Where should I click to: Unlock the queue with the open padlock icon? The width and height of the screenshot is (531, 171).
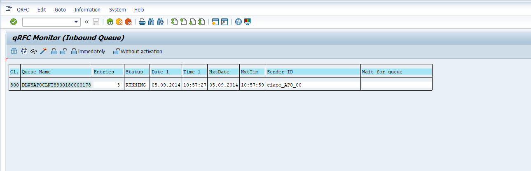tap(63, 51)
